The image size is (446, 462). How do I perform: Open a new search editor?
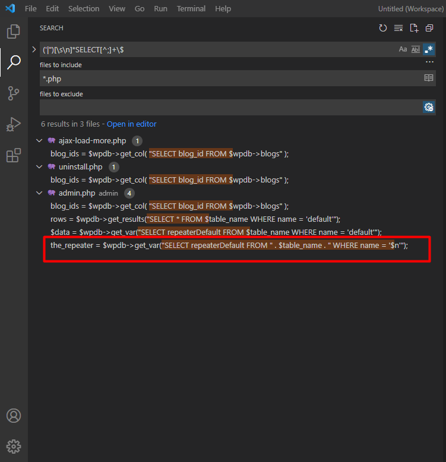click(x=414, y=28)
